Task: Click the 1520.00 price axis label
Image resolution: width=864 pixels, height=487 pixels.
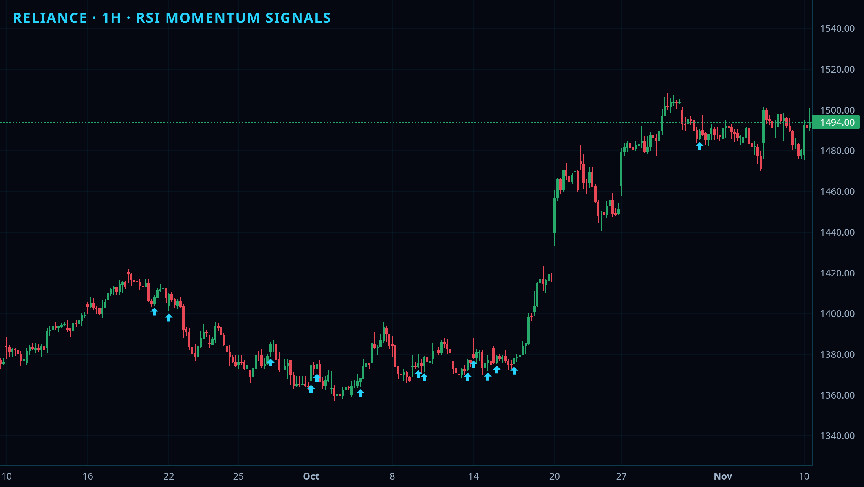Action: pyautogui.click(x=837, y=70)
